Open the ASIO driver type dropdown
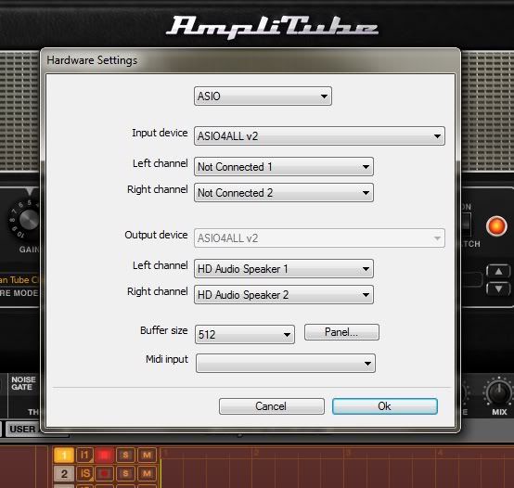This screenshot has width=514, height=488. (x=263, y=96)
